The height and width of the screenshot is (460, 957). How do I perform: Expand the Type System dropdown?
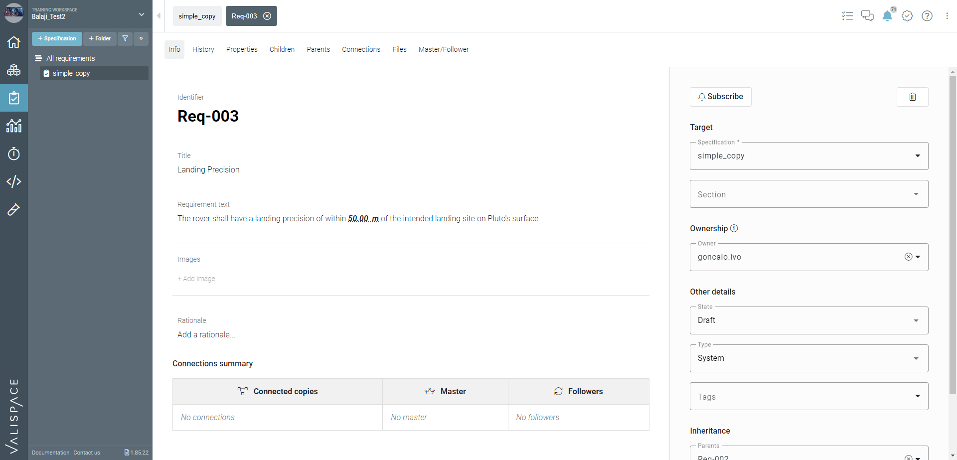pyautogui.click(x=809, y=358)
